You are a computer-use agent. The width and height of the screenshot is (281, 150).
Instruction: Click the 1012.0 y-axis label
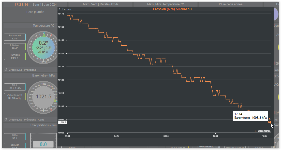[61, 80]
